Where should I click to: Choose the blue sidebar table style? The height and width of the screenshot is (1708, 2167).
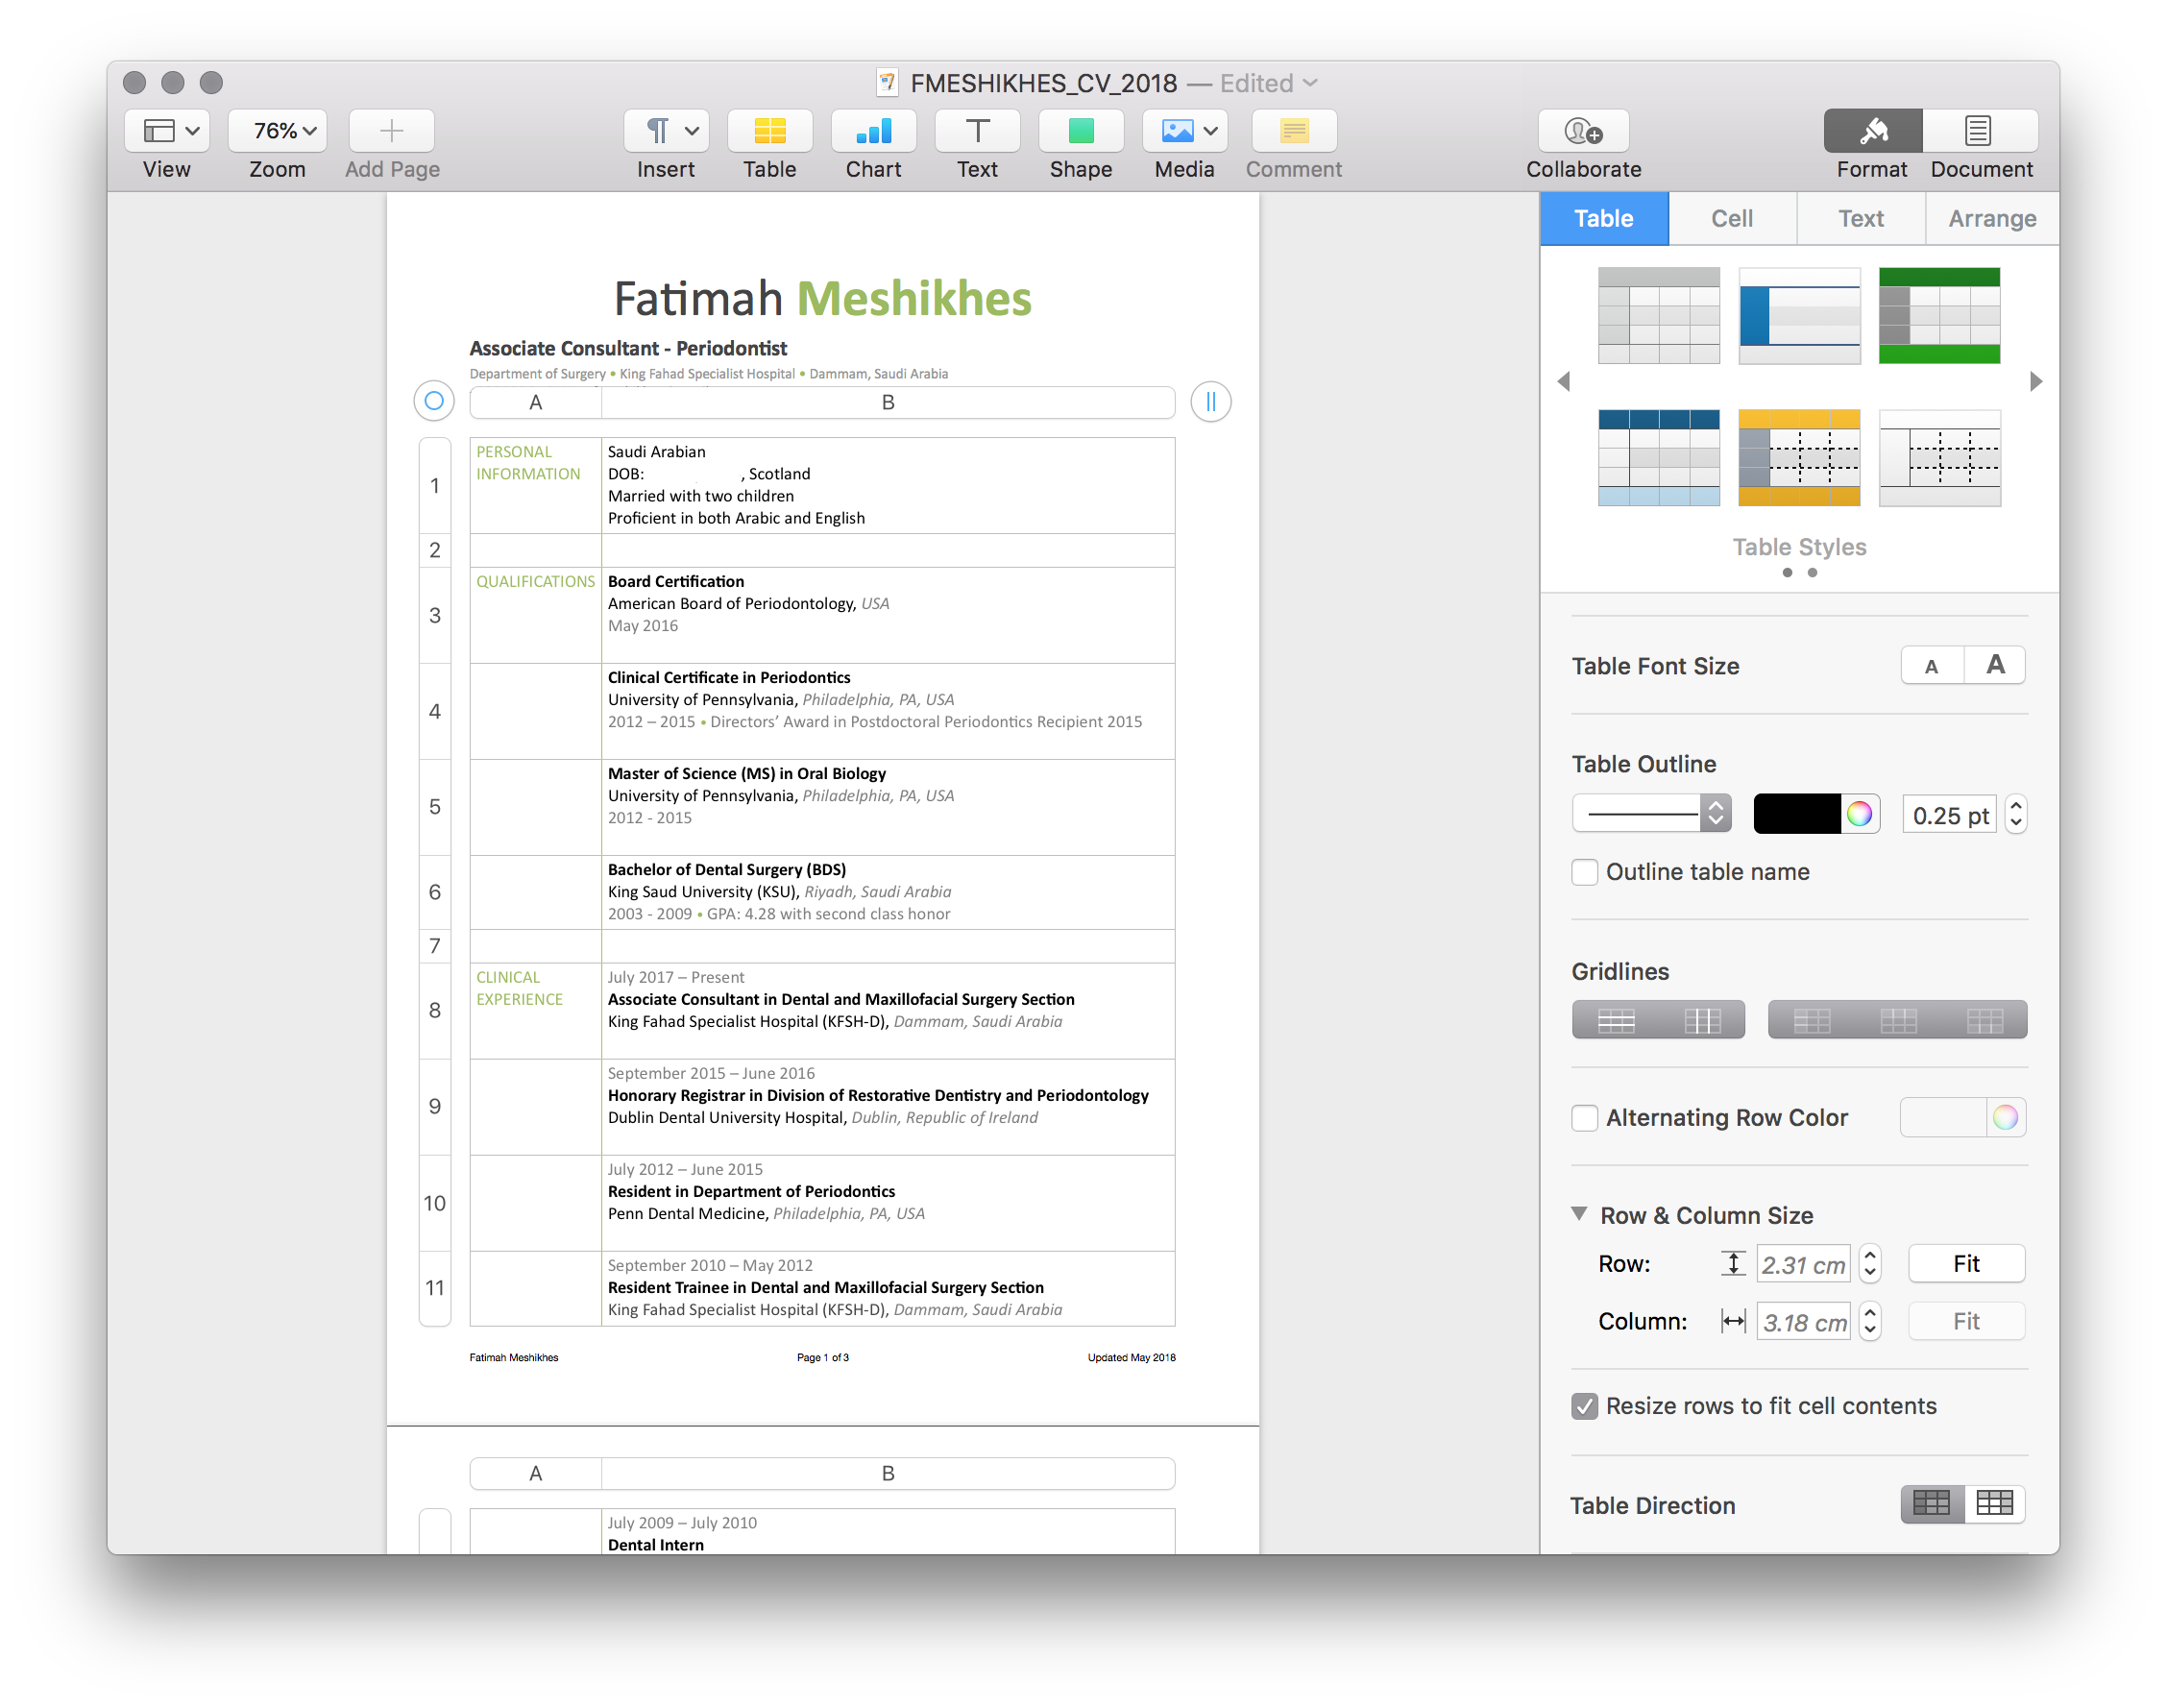(x=1798, y=315)
